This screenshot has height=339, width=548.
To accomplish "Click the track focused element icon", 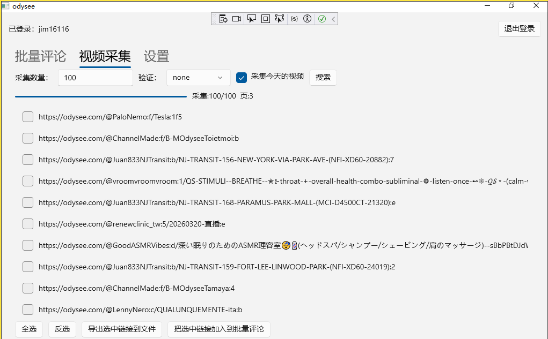I will tap(279, 19).
